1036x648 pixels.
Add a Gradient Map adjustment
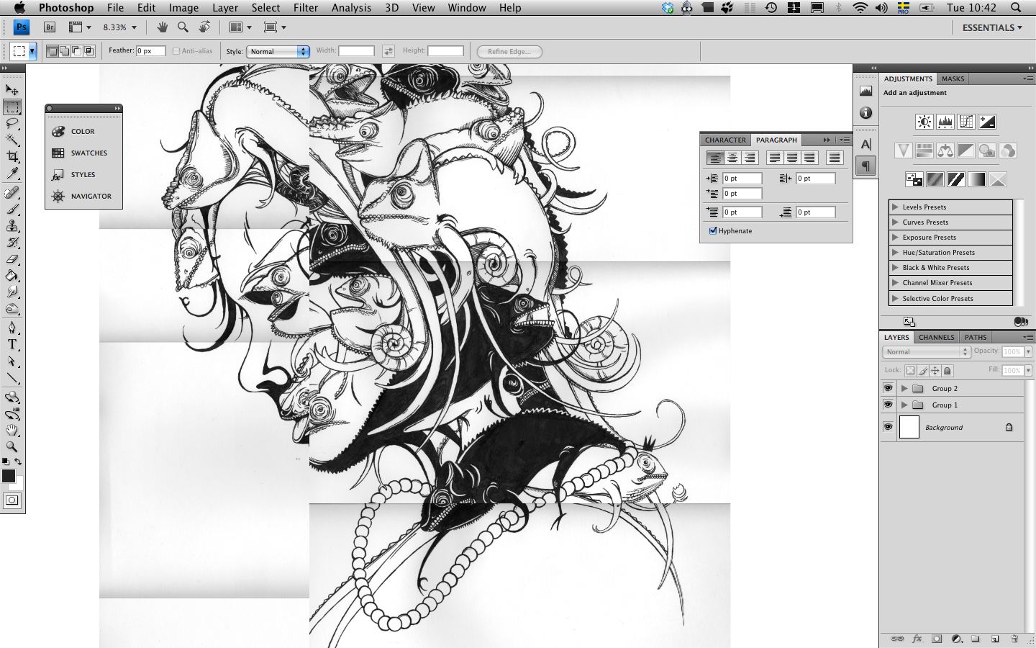976,179
